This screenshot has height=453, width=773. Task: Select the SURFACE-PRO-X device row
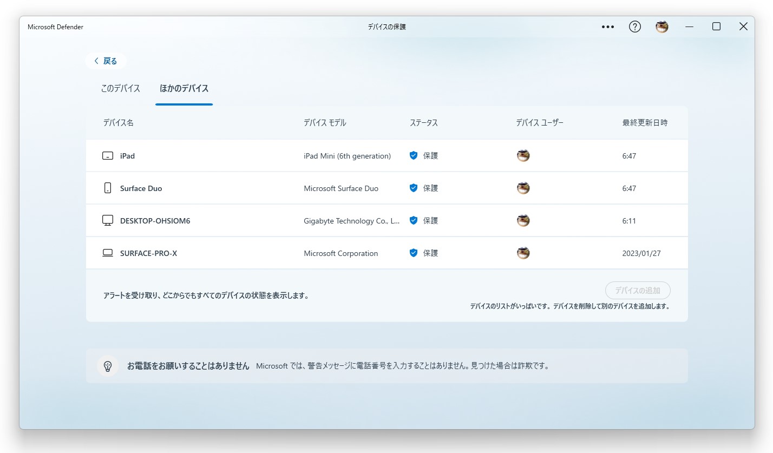325,252
